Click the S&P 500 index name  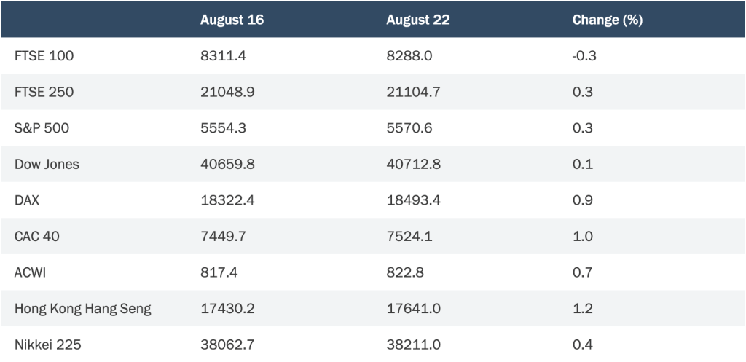click(x=42, y=128)
